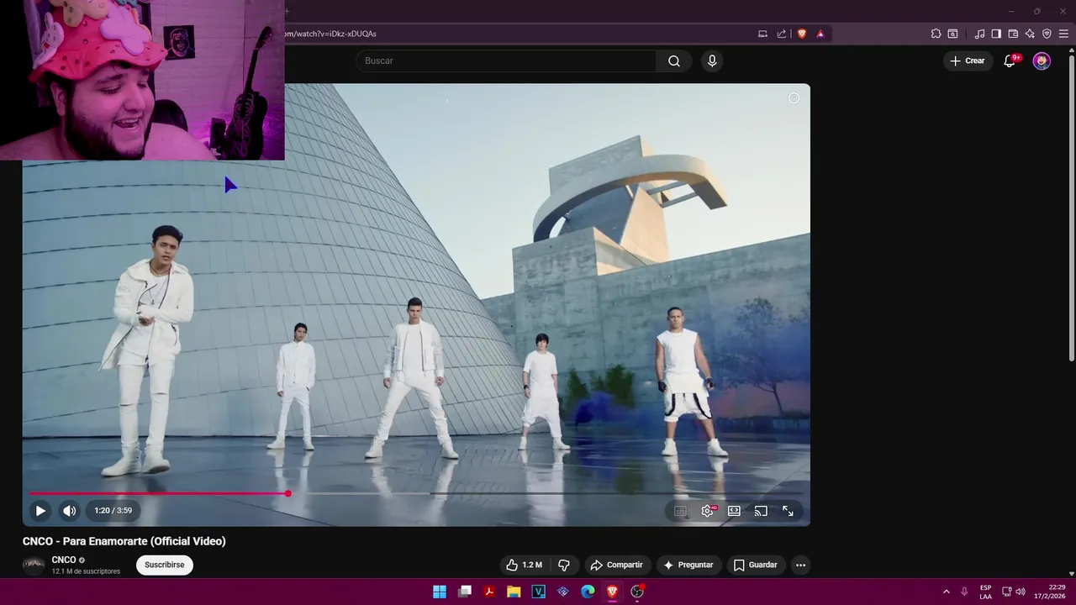Subscribe with Suscribirse button
The width and height of the screenshot is (1076, 605).
click(165, 565)
